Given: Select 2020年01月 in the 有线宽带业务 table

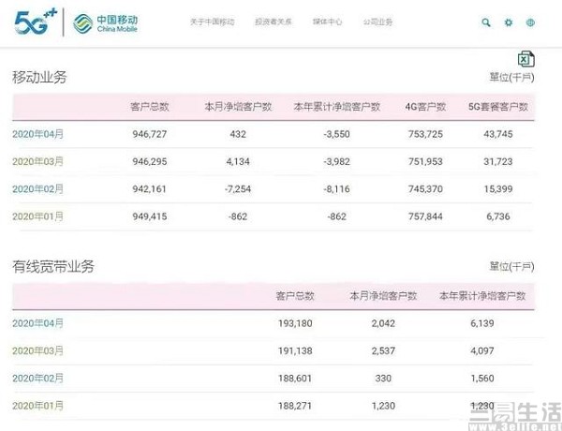Looking at the screenshot, I should 37,405.
